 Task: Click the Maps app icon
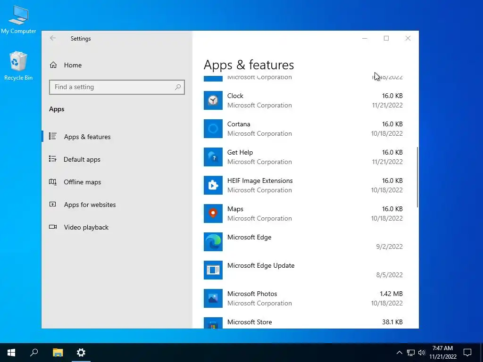(x=213, y=214)
